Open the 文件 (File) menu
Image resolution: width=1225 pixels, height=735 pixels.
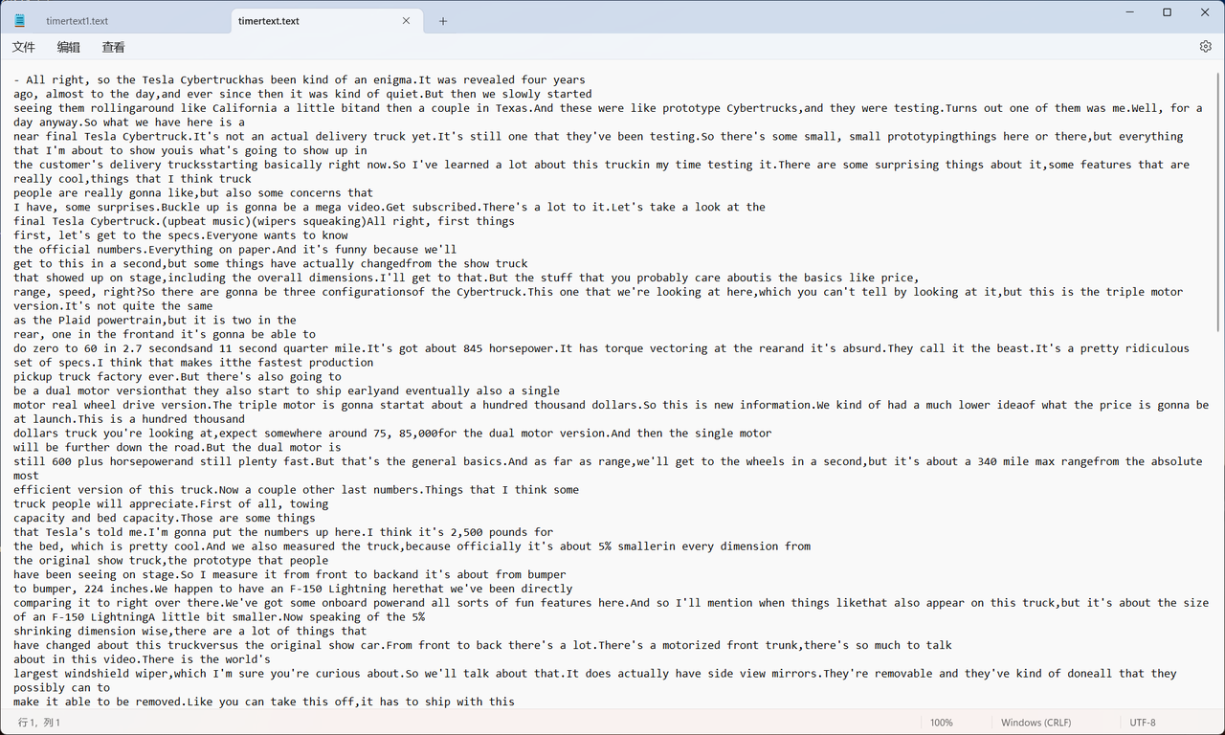tap(24, 47)
